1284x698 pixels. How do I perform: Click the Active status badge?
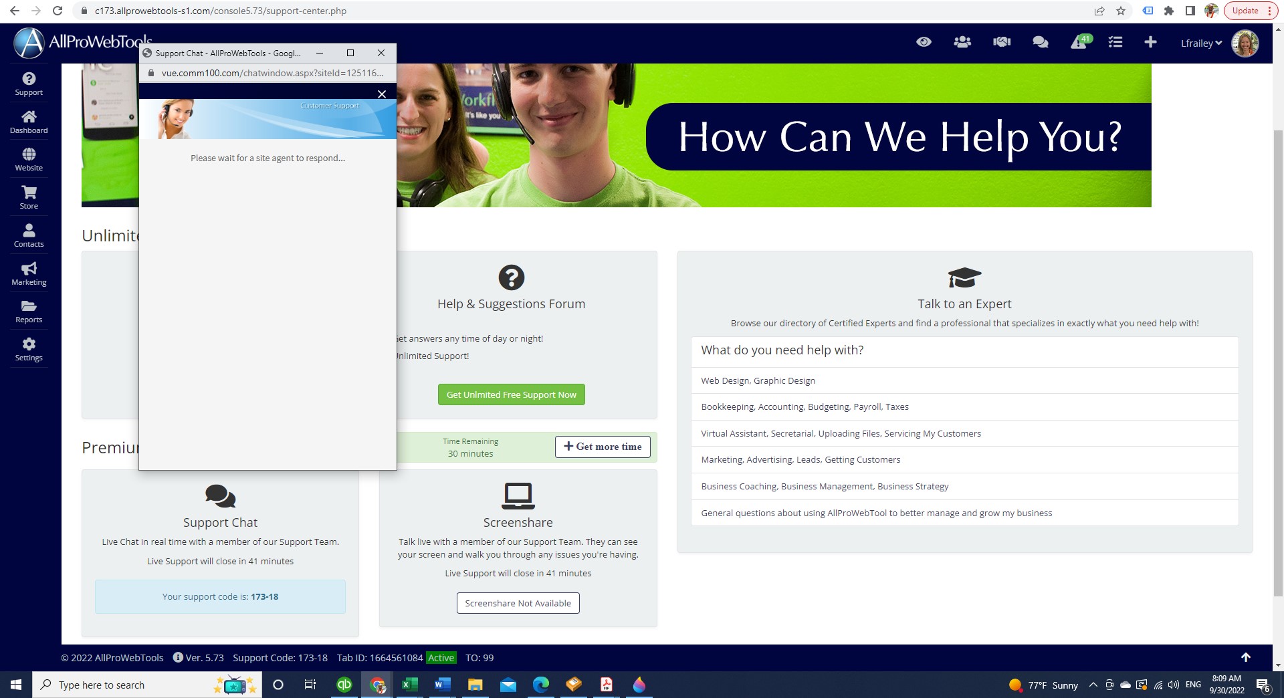[441, 658]
